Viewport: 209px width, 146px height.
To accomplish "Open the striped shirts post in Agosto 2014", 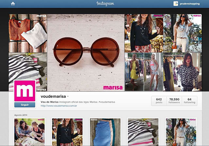I will click(x=143, y=132).
